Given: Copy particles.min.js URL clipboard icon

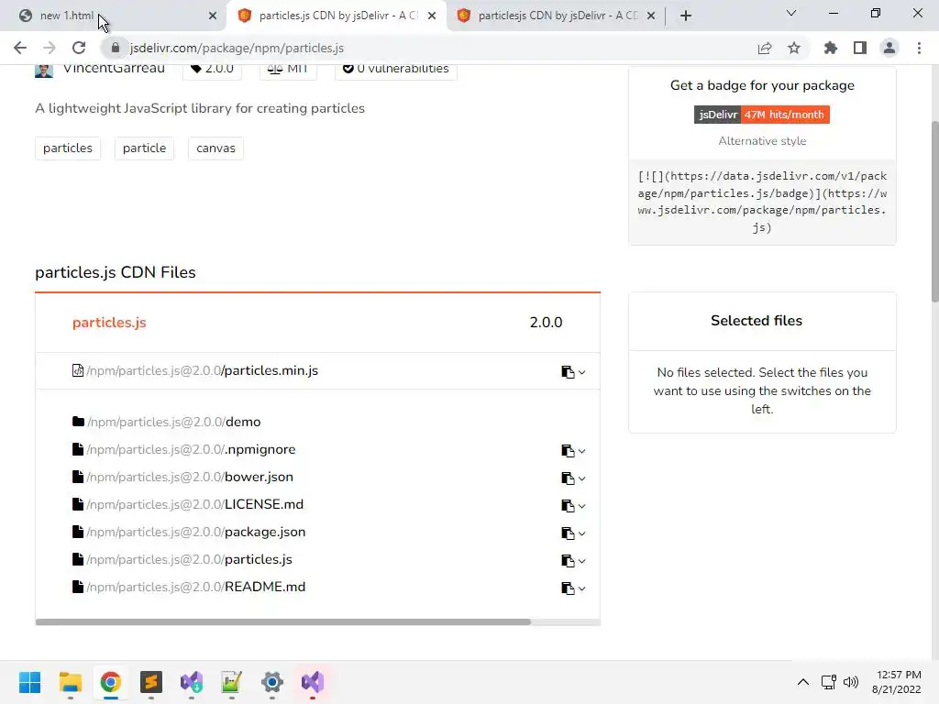Looking at the screenshot, I should point(568,372).
